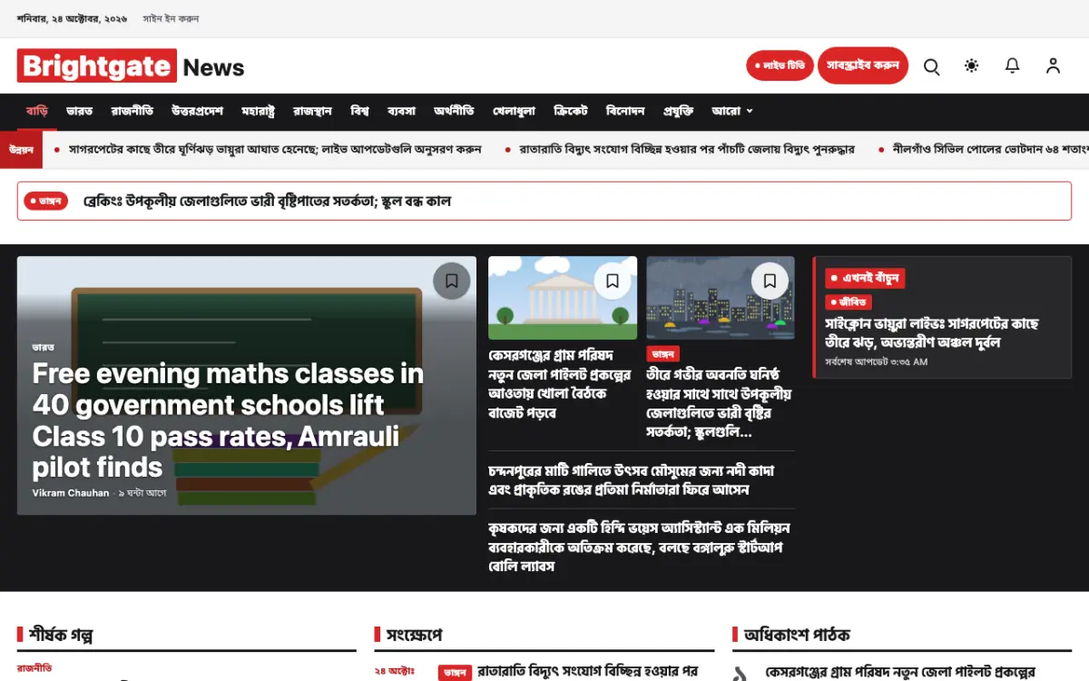Click the Brightgate News logo

131,66
